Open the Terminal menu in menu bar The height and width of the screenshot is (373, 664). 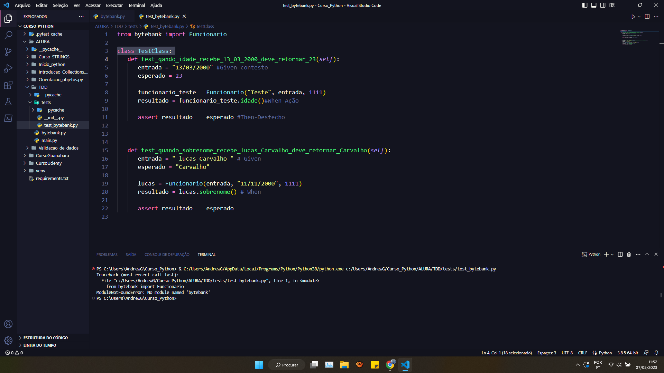click(136, 5)
